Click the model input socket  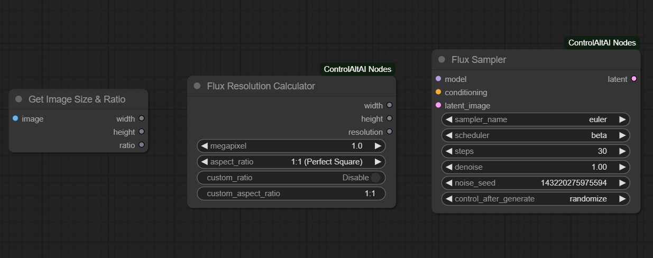pos(438,79)
